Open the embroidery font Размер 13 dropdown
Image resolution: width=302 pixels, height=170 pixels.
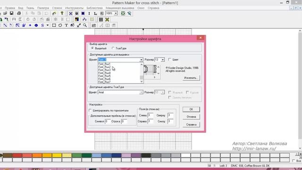[x=162, y=60]
